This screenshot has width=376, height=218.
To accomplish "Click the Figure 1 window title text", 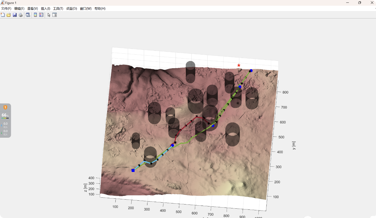I will coord(11,3).
